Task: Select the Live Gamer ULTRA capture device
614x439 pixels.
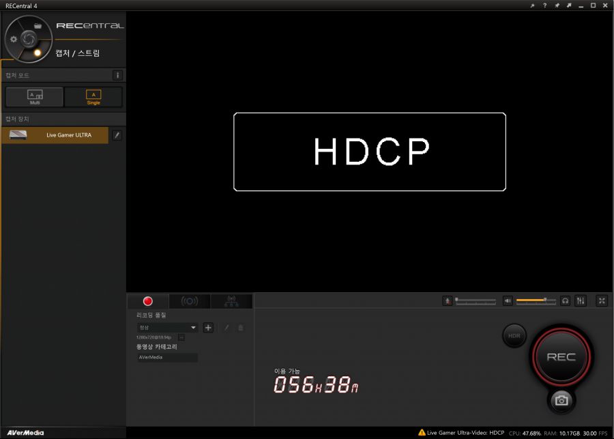Action: click(55, 134)
